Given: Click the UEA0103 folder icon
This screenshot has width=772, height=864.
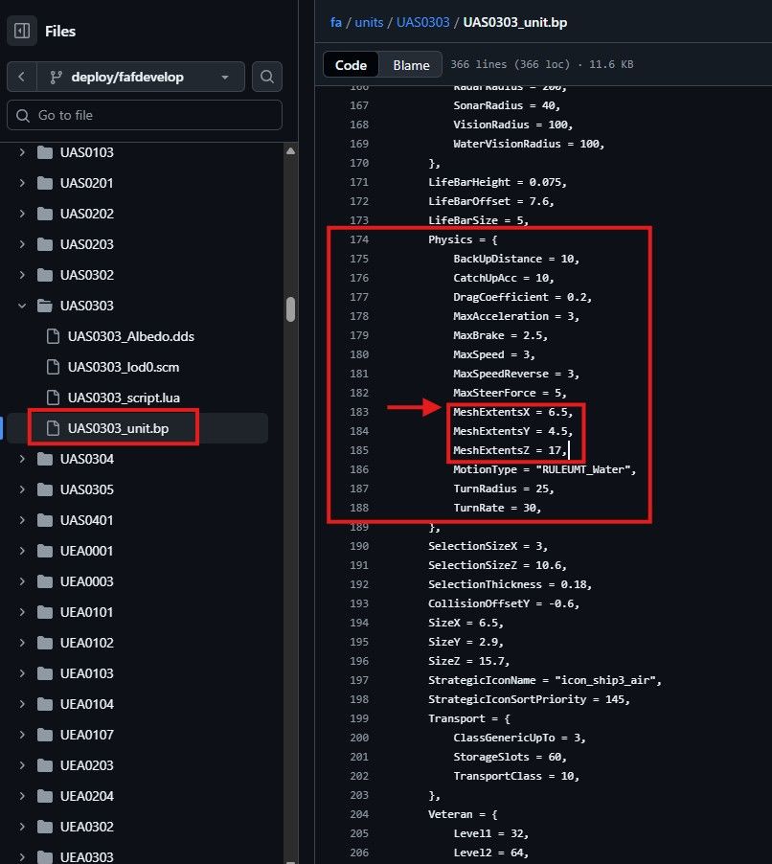Looking at the screenshot, I should [45, 673].
